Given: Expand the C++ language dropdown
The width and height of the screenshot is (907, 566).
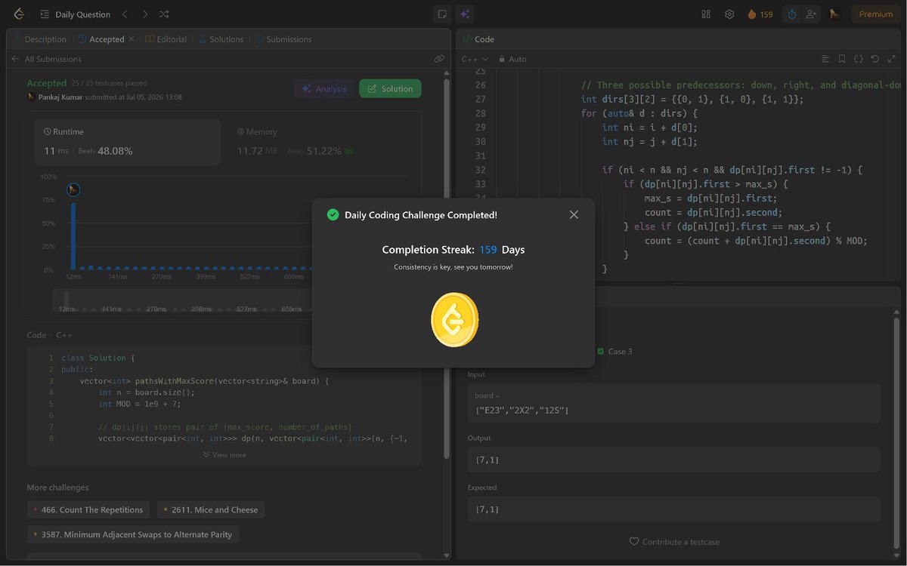Looking at the screenshot, I should [x=475, y=59].
